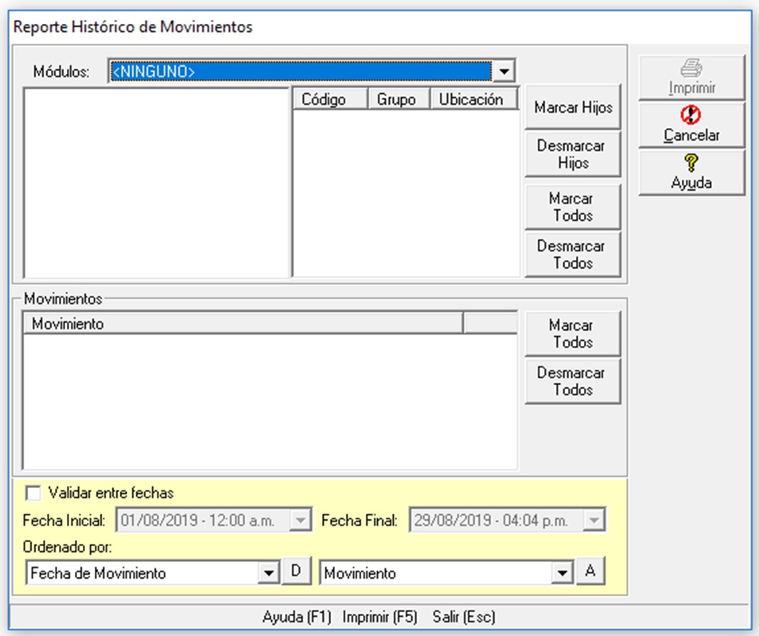Click the yellow question mark Ayuda icon

tap(691, 162)
